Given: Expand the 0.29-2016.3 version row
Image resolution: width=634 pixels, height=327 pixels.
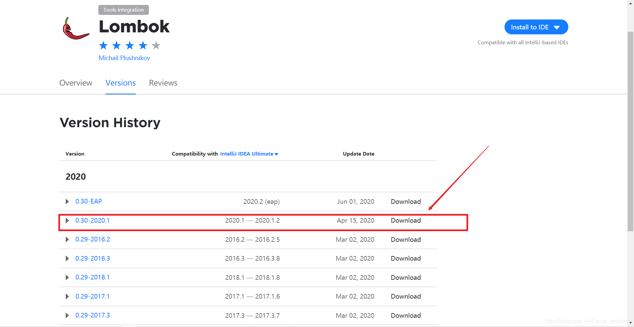Looking at the screenshot, I should coord(67,258).
